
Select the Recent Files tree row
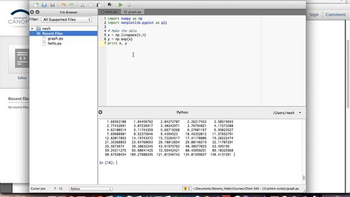63,33
